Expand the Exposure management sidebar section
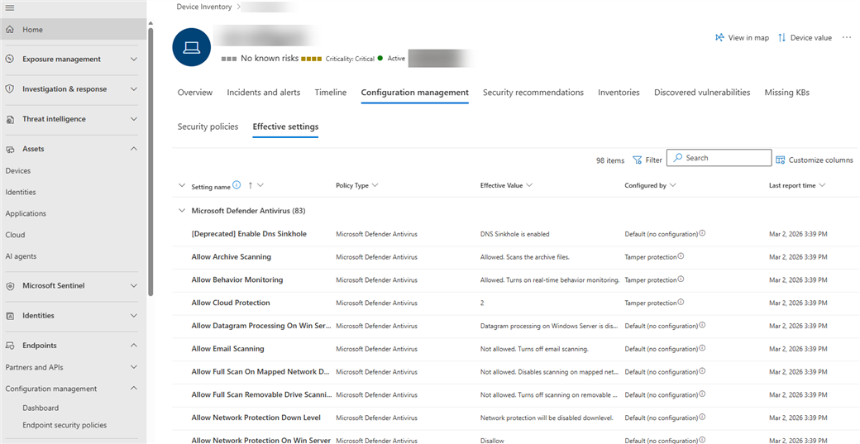This screenshot has width=860, height=444. (134, 60)
